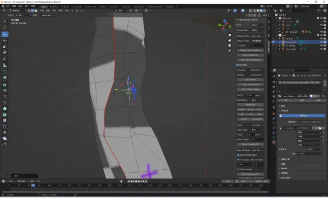
Task: Select the Smooth tool
Action: point(5,121)
